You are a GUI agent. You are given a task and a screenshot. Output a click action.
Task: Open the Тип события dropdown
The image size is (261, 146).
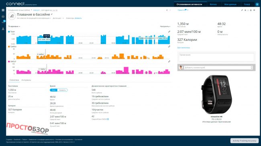tap(34, 18)
